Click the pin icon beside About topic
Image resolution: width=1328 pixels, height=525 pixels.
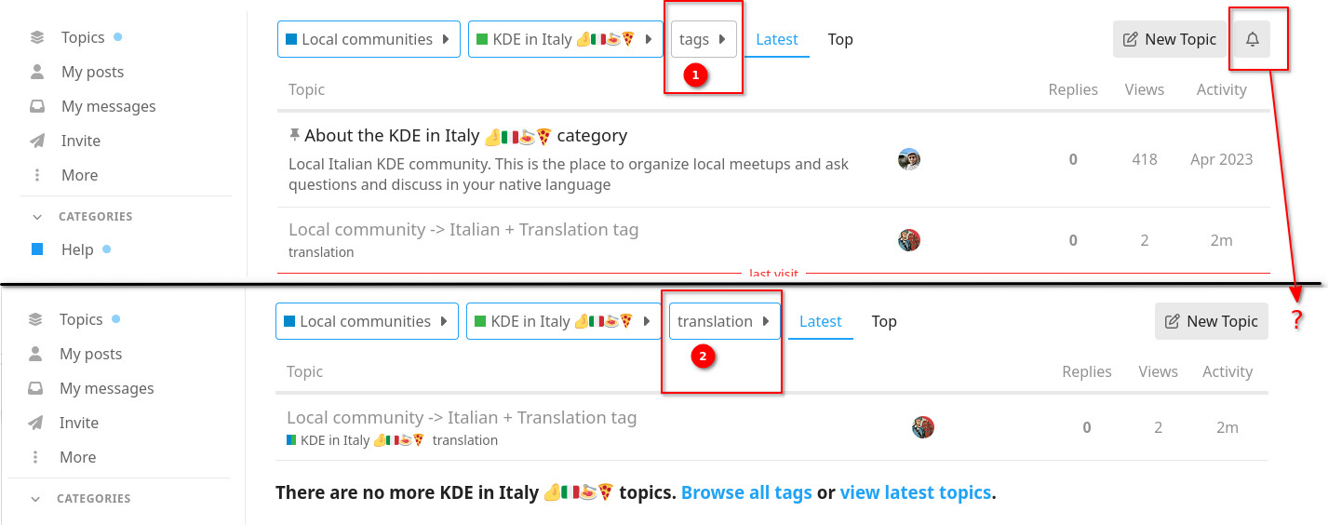click(x=294, y=136)
